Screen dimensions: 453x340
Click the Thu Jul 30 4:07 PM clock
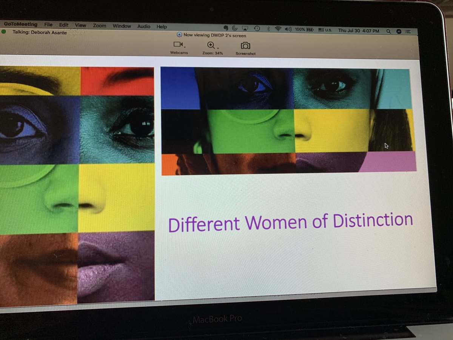coord(359,31)
